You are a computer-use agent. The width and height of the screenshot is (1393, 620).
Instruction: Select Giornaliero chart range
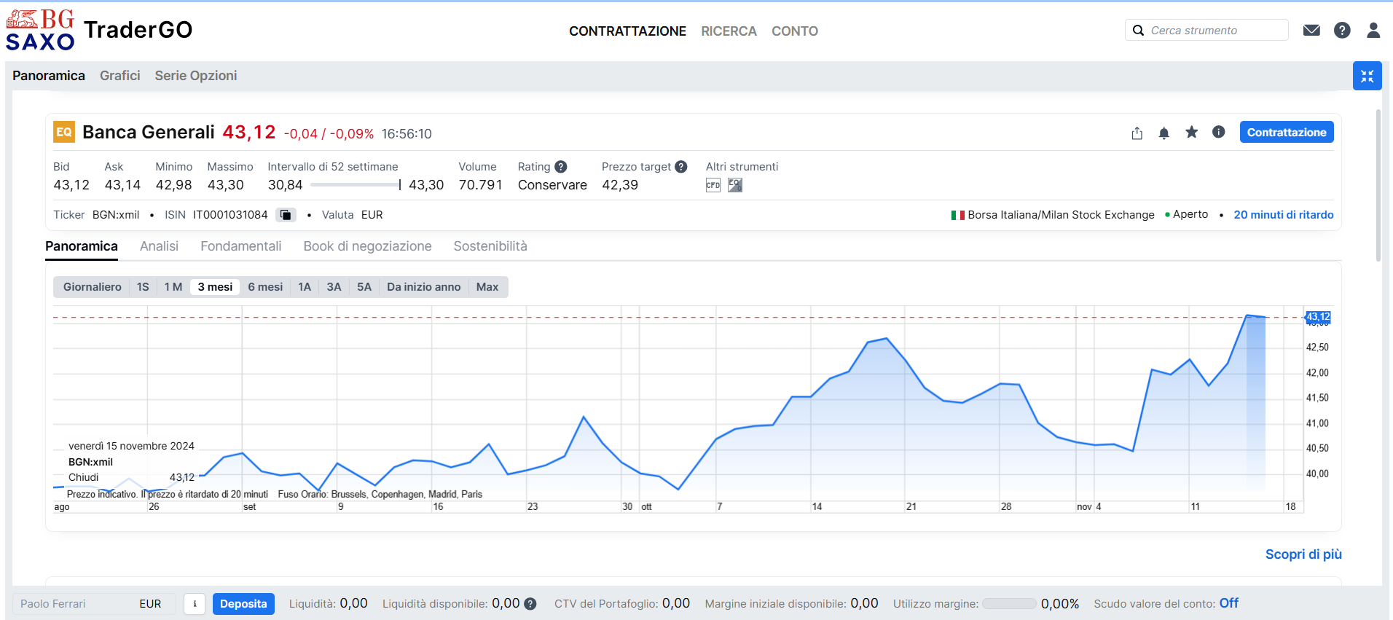pyautogui.click(x=93, y=287)
